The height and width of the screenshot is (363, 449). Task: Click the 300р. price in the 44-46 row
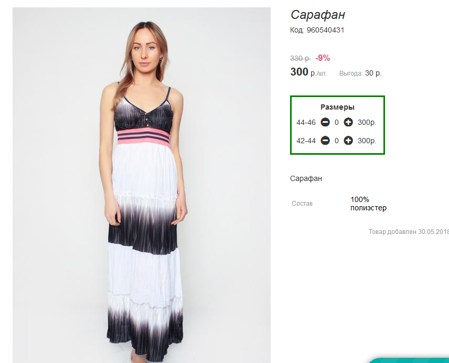(x=367, y=123)
